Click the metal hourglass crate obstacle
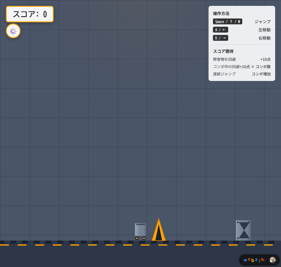 coord(243,230)
